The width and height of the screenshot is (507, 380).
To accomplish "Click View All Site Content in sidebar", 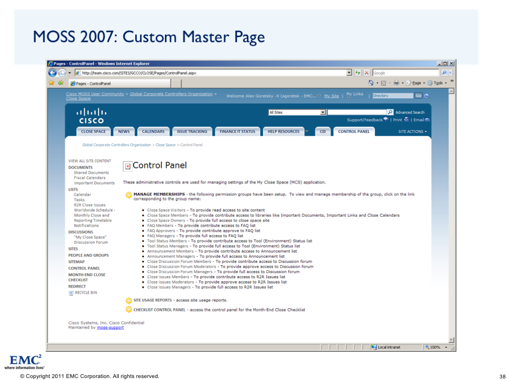I will 90,161.
